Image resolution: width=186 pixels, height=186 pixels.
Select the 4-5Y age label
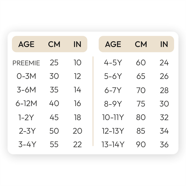[113, 63]
